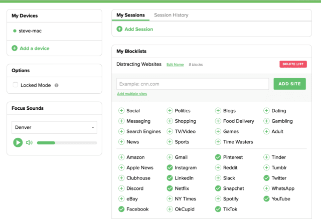This screenshot has height=219, width=321.
Task: Adjust the focus sounds volume slider
Action: click(x=67, y=143)
